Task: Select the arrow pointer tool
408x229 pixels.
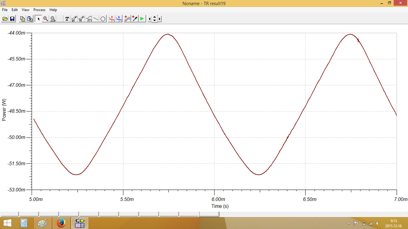Action: tap(38, 19)
